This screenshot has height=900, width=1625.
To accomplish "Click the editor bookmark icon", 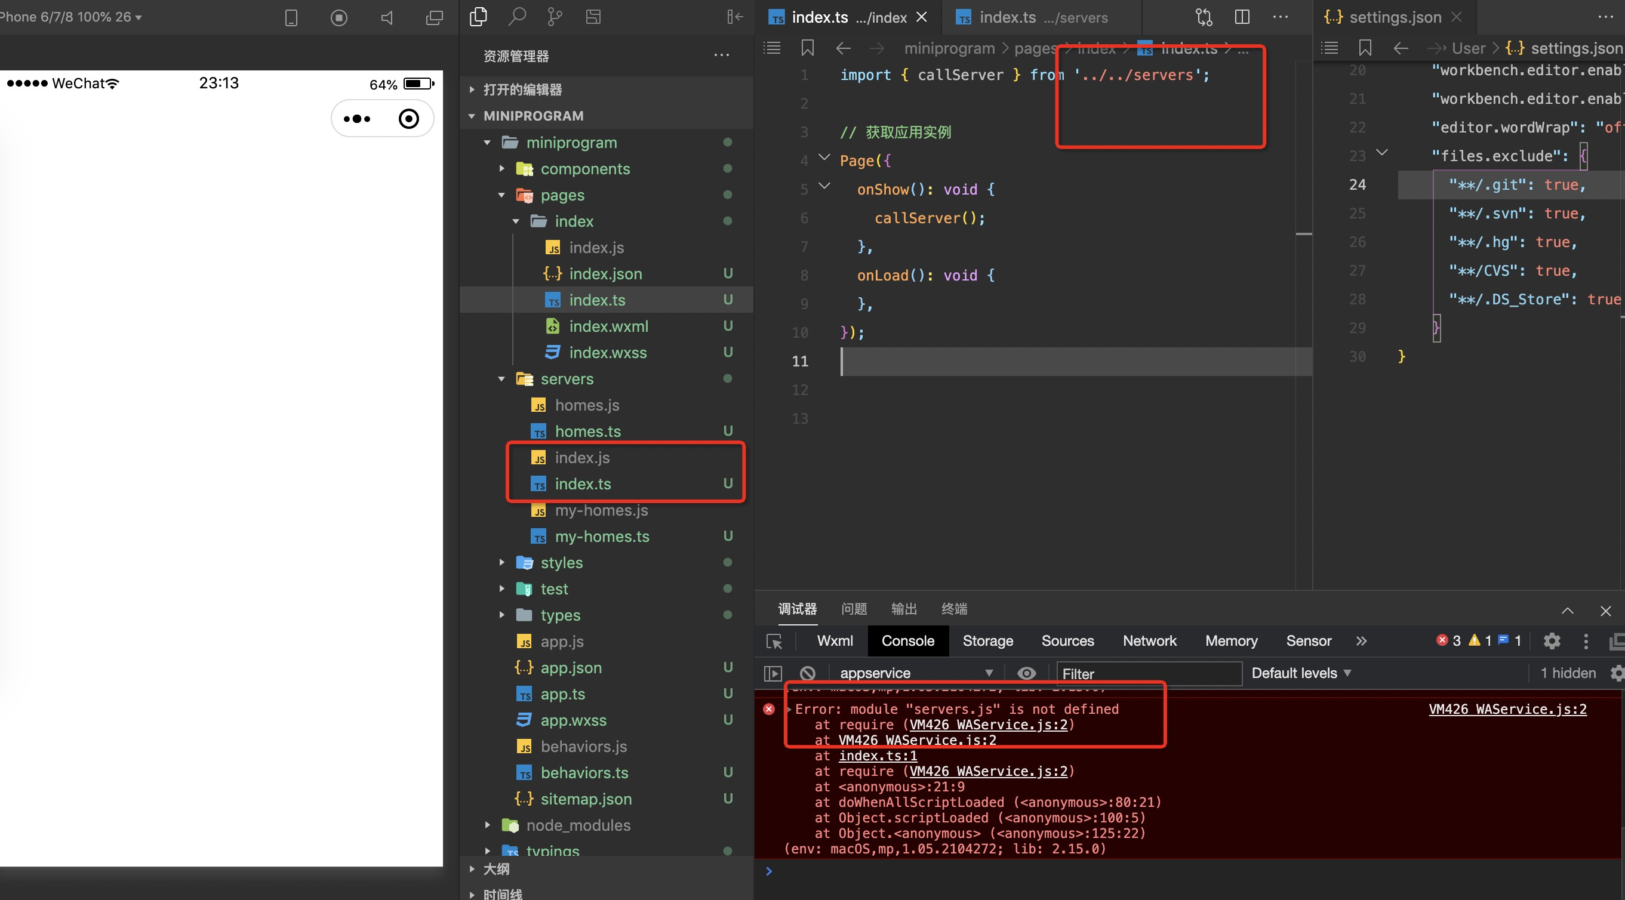I will (x=807, y=48).
